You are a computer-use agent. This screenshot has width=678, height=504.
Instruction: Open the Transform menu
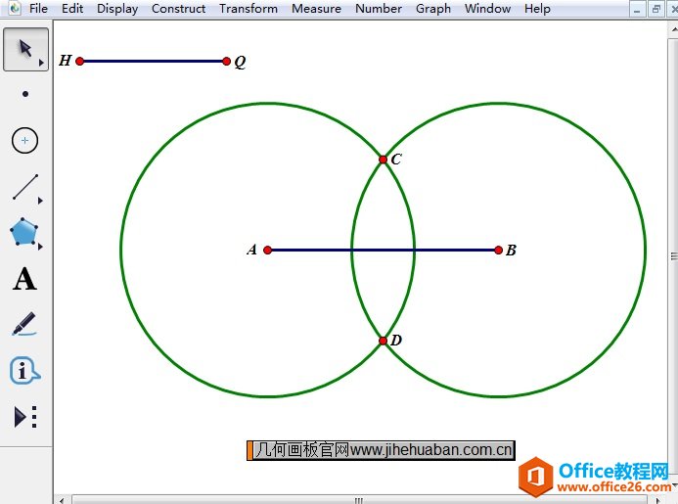point(248,9)
